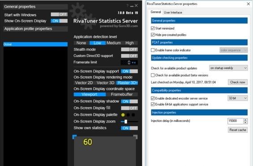Image resolution: width=253 pixels, height=166 pixels.
Task: Close the RivaTuner Statistics Server main window
Action: coord(136,6)
